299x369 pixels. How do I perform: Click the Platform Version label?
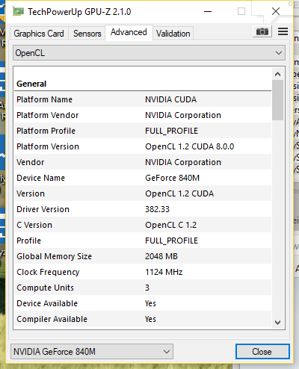[48, 146]
